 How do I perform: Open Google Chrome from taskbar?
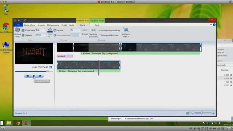pos(18,123)
